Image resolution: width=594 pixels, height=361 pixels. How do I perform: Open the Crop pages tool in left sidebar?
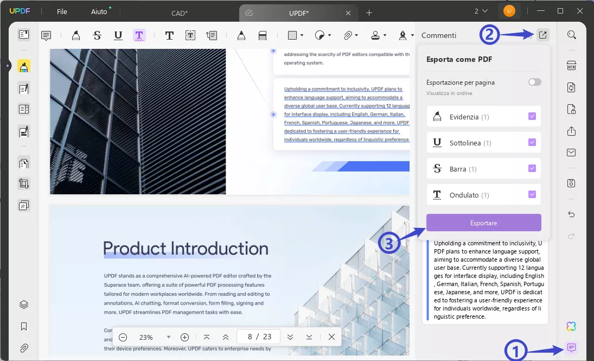(x=24, y=184)
